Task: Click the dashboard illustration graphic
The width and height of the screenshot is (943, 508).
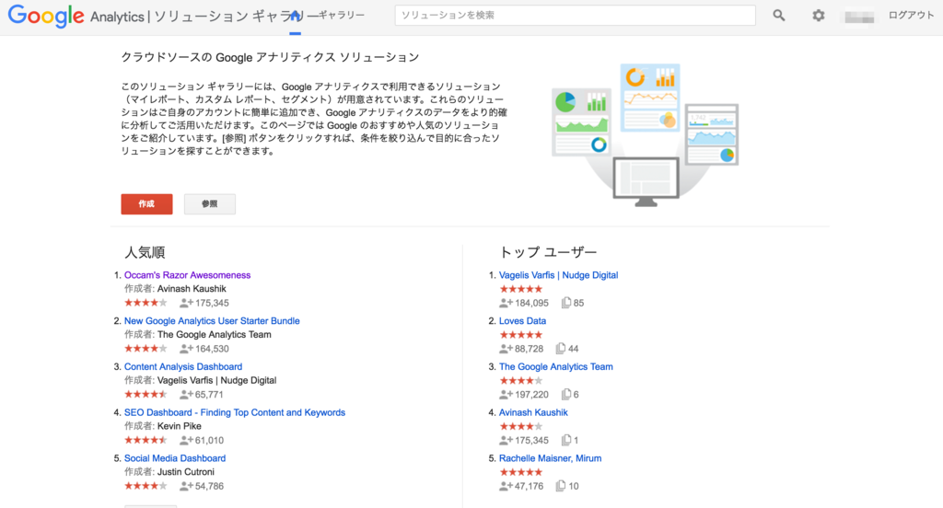Action: [x=646, y=134]
